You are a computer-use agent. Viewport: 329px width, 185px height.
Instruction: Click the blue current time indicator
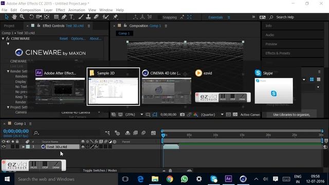click(163, 135)
